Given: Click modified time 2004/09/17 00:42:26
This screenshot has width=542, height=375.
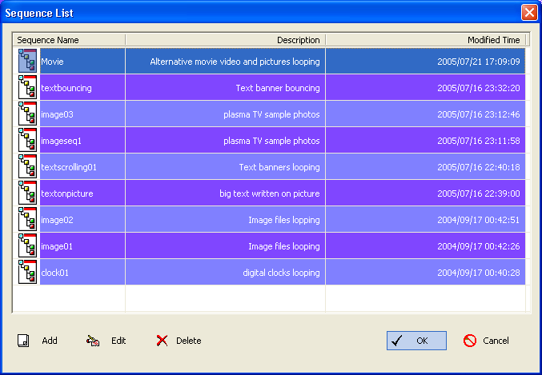Looking at the screenshot, I should [479, 246].
